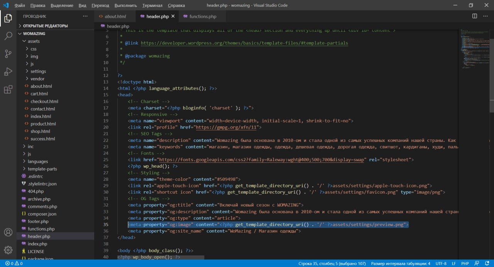494x267 pixels.
Task: Expand the template-parts folder
Action: pos(42,169)
